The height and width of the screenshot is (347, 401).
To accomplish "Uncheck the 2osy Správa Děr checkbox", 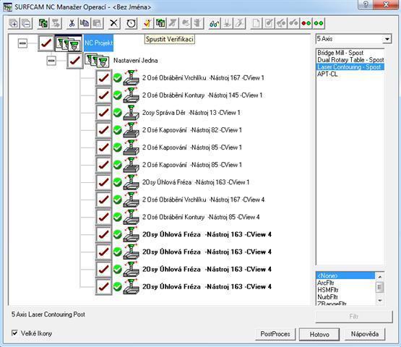I will (103, 113).
